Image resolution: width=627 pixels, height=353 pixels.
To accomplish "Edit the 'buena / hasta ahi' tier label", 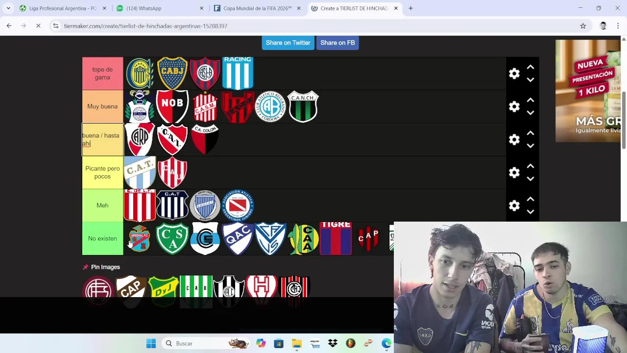I will 102,140.
